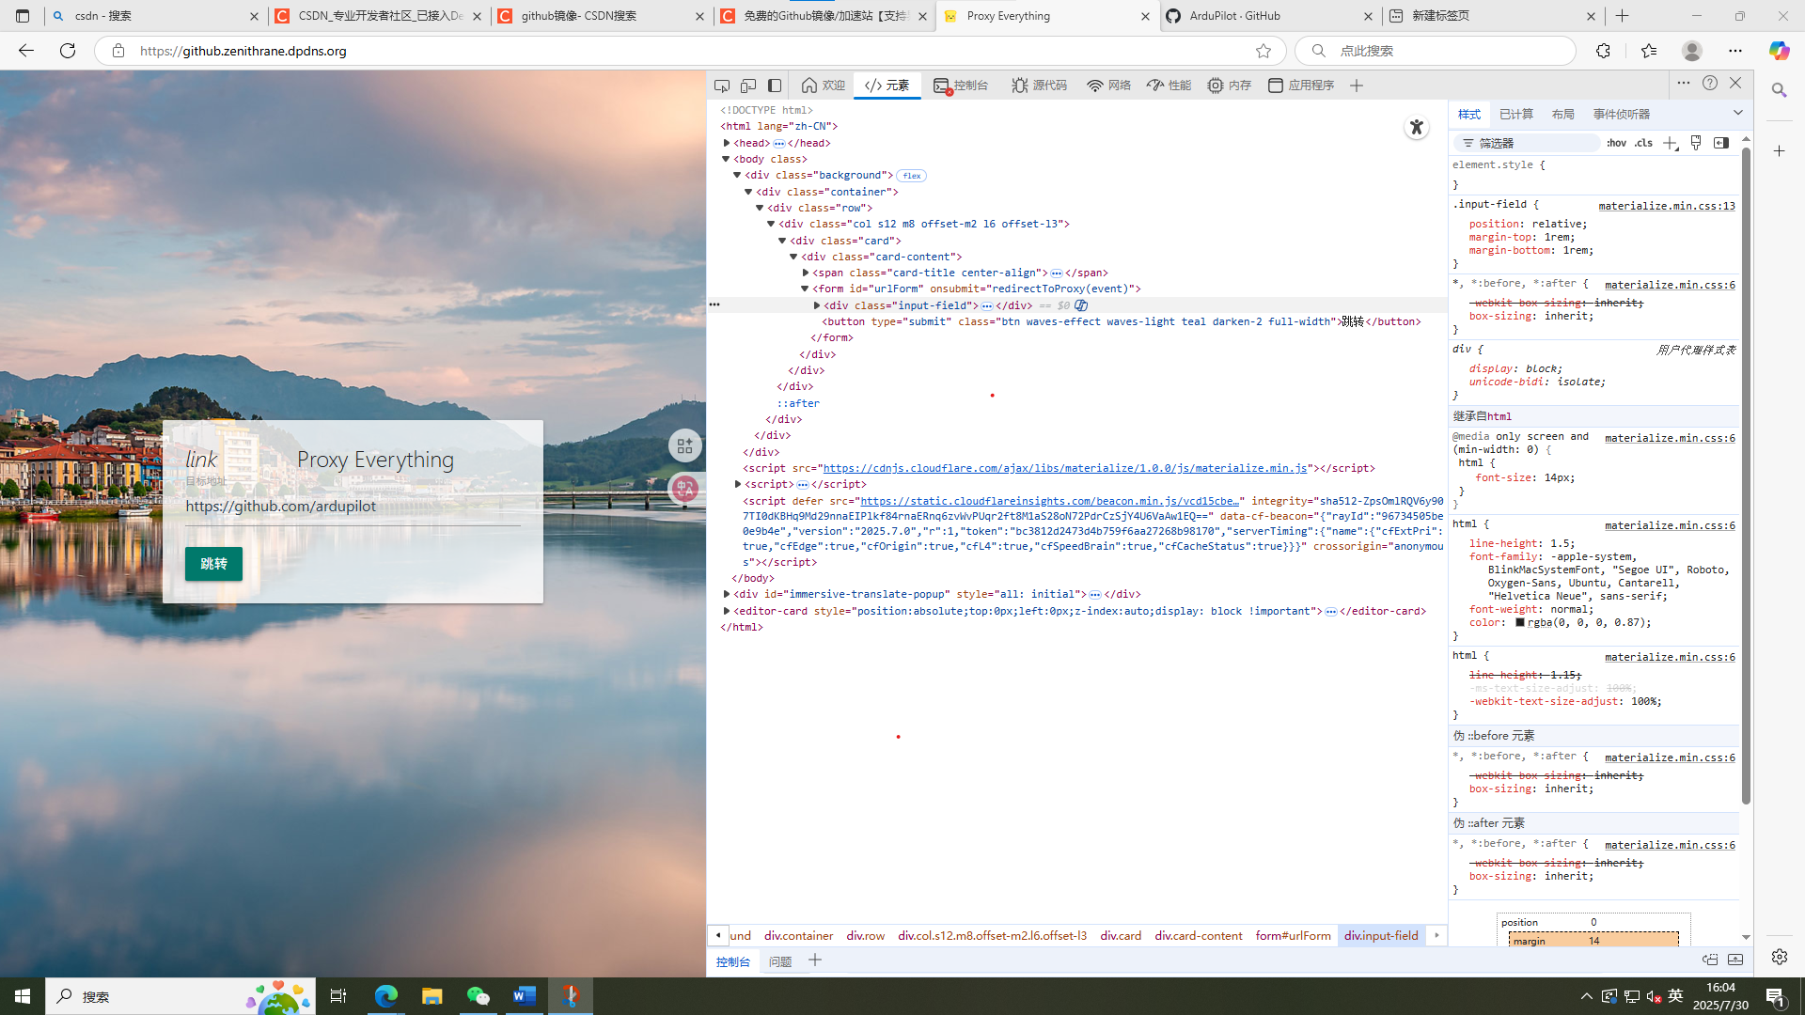Viewport: 1805px width, 1015px height.
Task: Click the target URL input field
Action: coord(352,507)
